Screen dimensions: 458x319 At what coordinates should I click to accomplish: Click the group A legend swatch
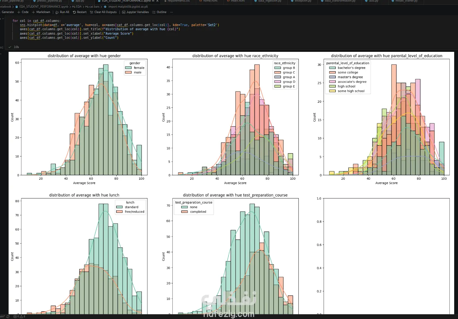(277, 77)
